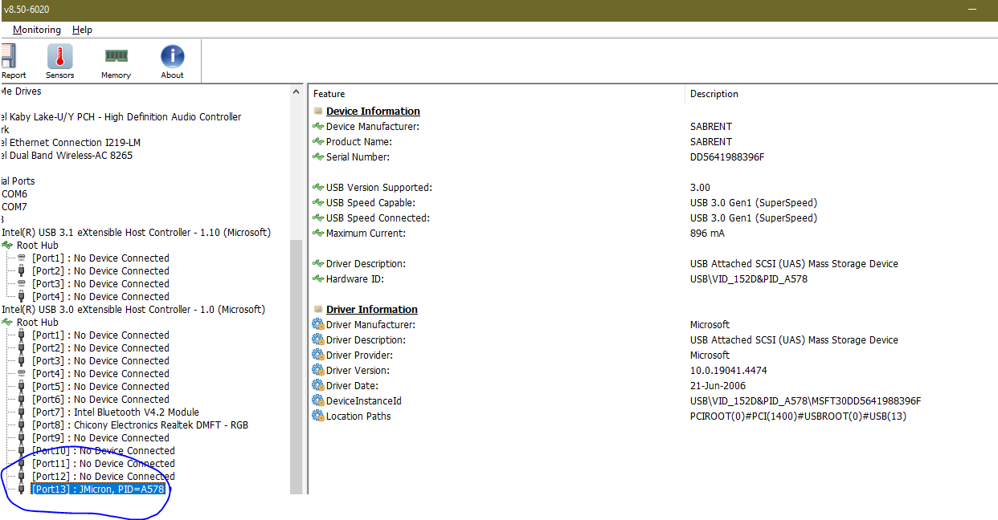Click the Device Information section header icon
Viewport: 998px width, 520px height.
(318, 112)
